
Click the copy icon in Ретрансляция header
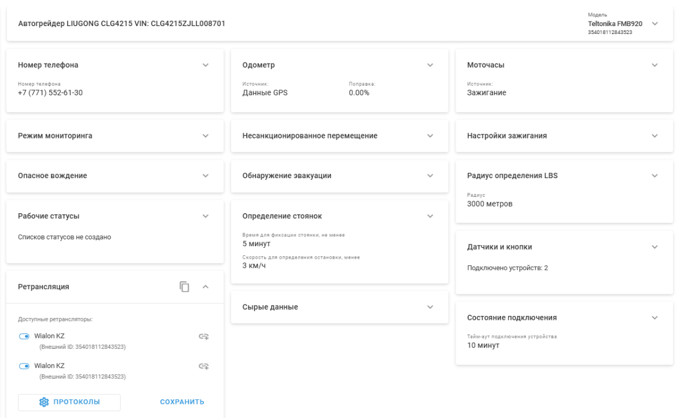click(184, 286)
